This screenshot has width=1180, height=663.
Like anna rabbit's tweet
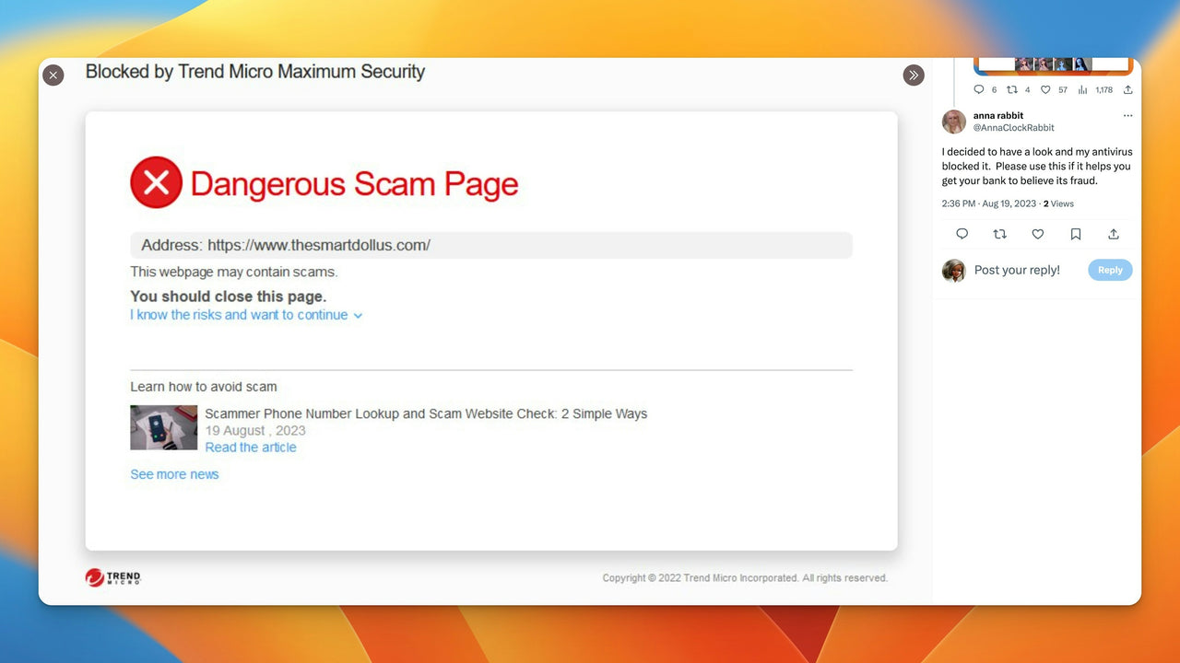tap(1037, 234)
